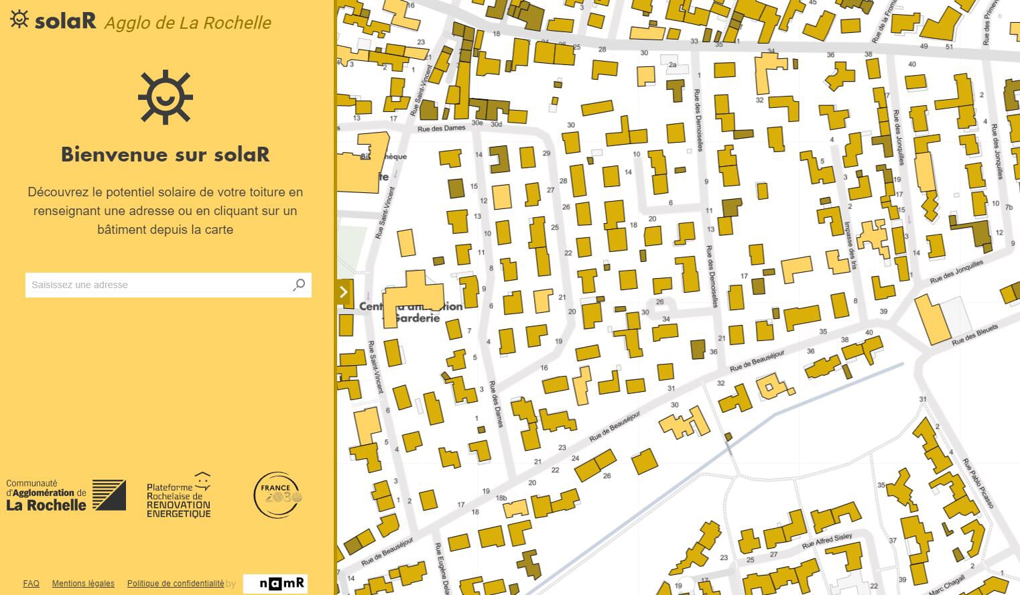Click the solaR sun-gear logo in the header
Viewport: 1020px width, 595px height.
click(20, 21)
